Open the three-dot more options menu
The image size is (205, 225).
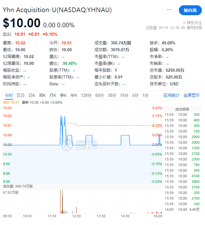pos(169,10)
